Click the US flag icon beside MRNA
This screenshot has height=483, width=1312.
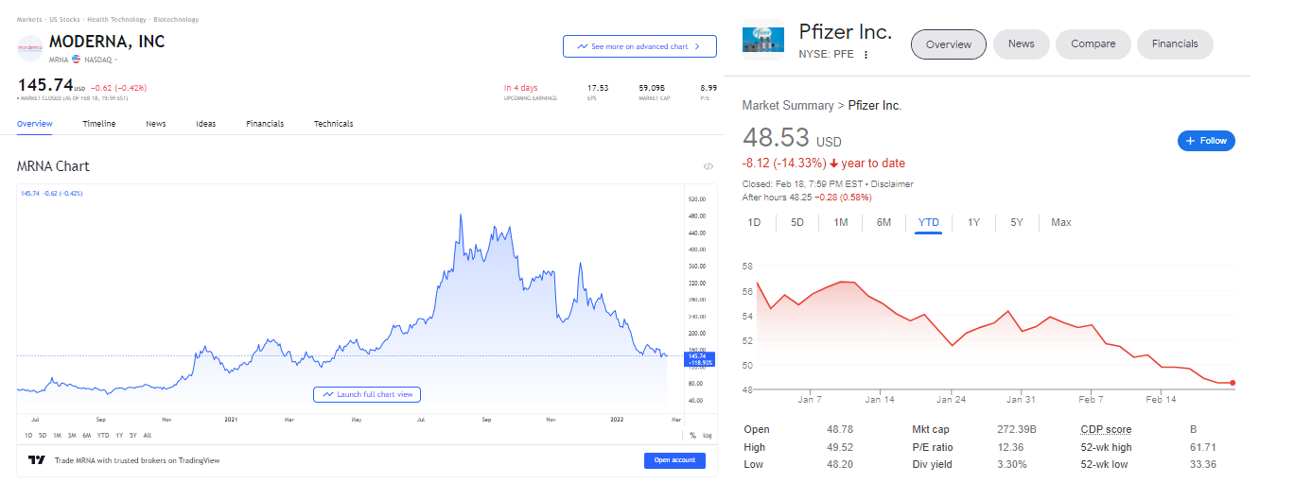pyautogui.click(x=77, y=60)
